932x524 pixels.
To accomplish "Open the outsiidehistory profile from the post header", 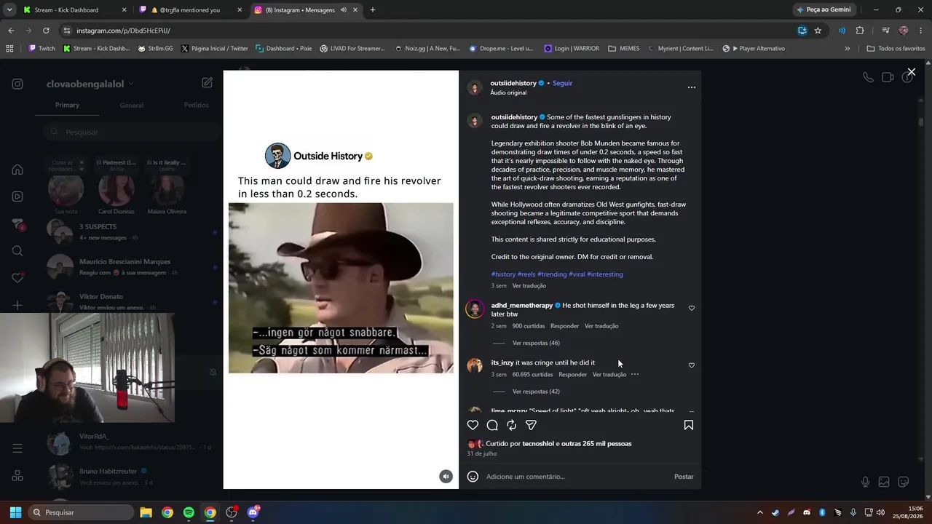I will [x=513, y=83].
